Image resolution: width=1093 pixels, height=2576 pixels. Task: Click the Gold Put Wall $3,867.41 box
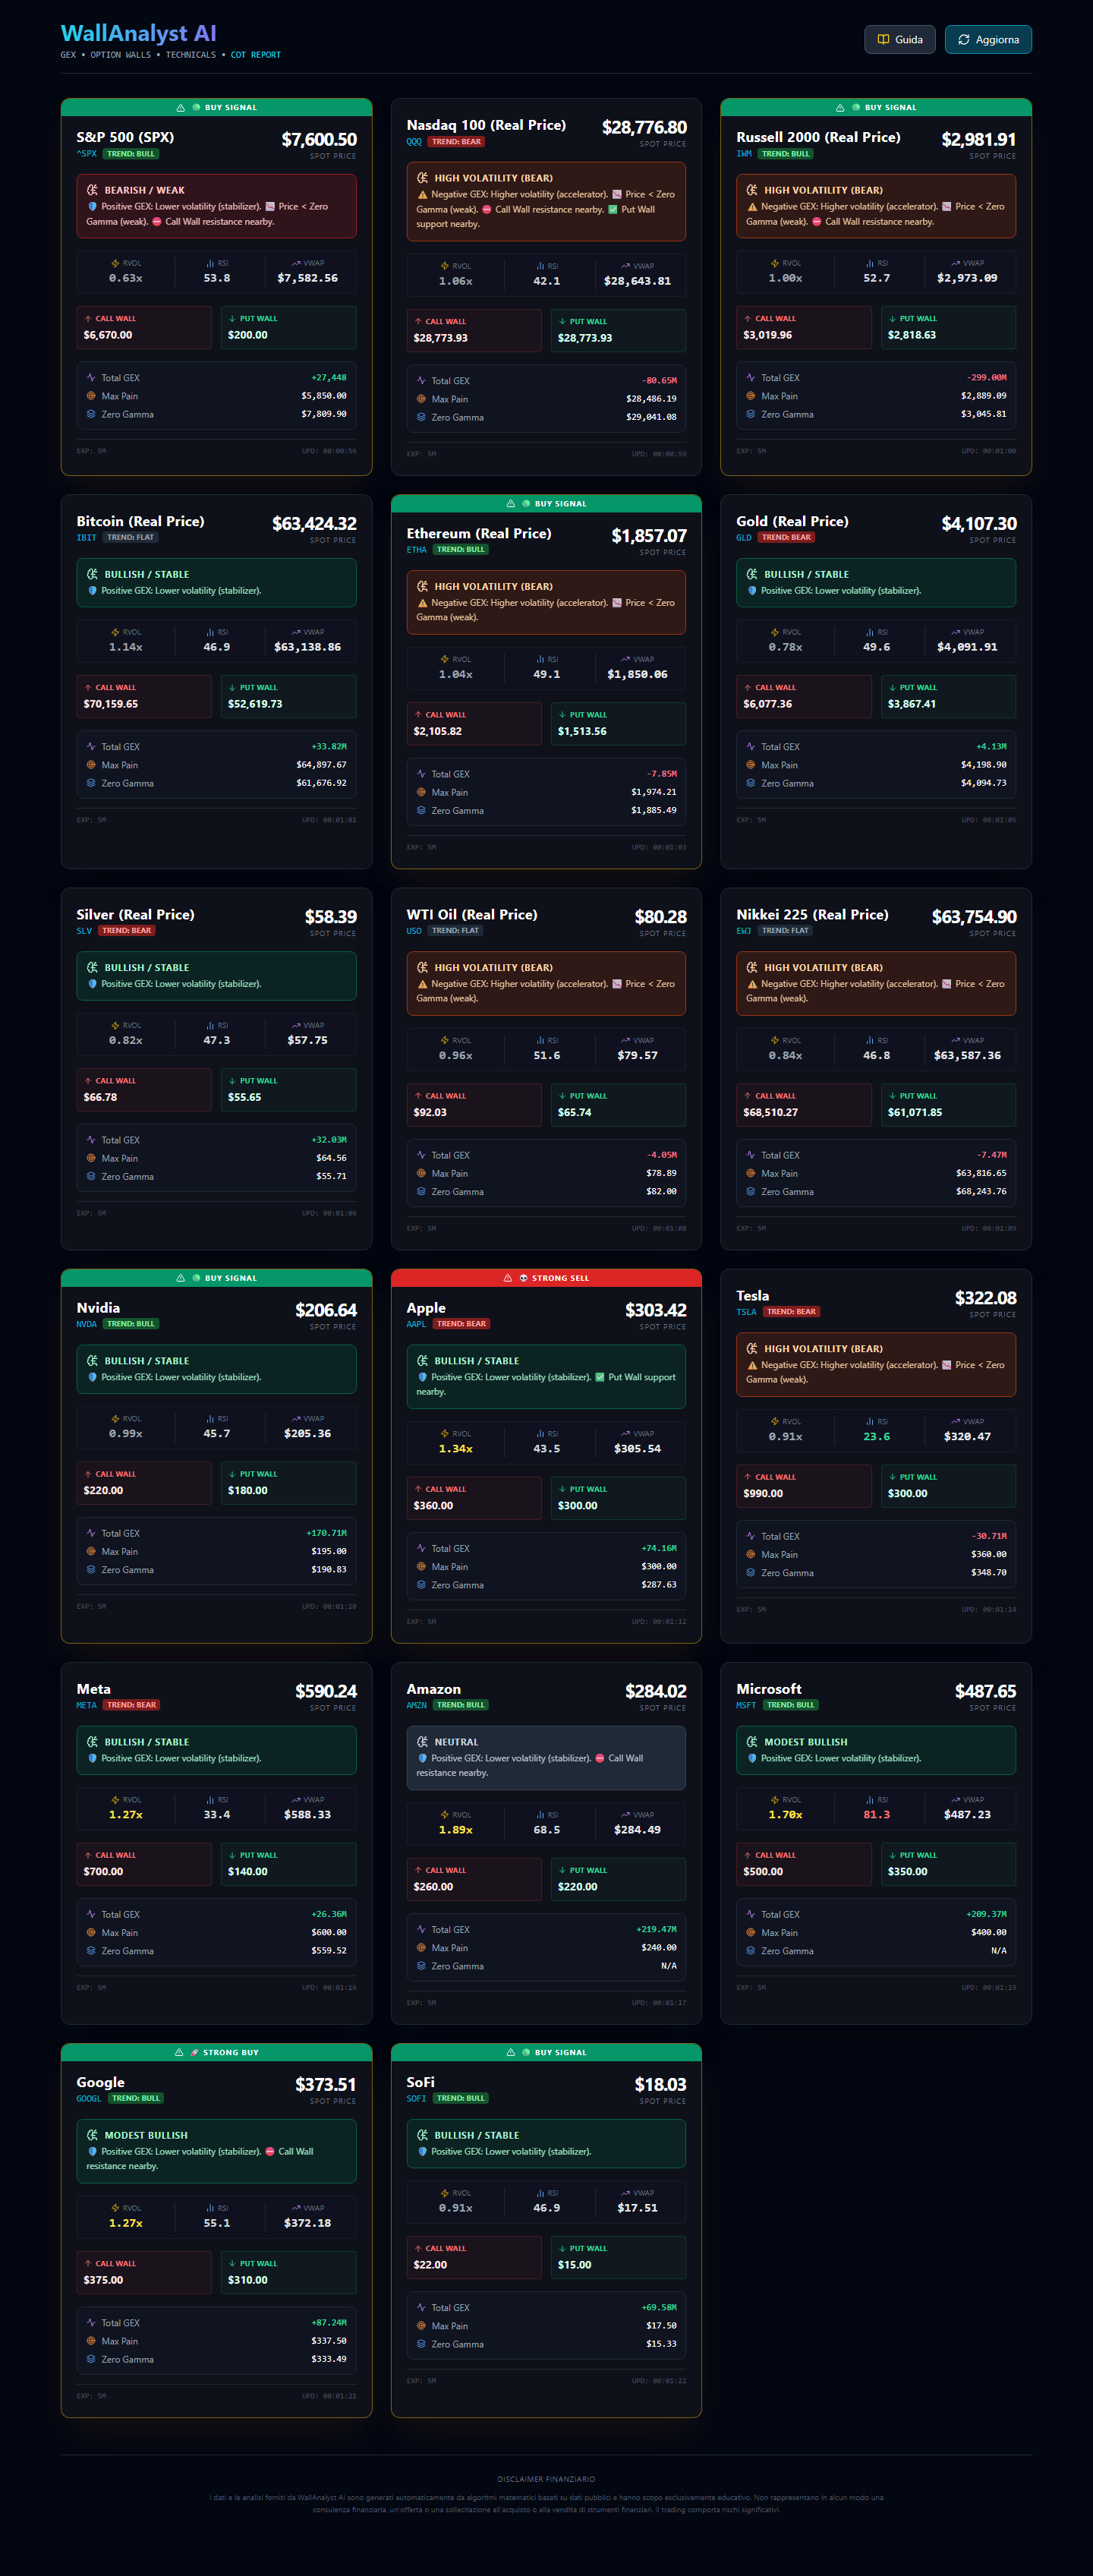[x=948, y=697]
